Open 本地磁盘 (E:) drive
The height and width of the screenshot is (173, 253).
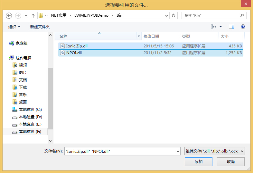point(30,124)
